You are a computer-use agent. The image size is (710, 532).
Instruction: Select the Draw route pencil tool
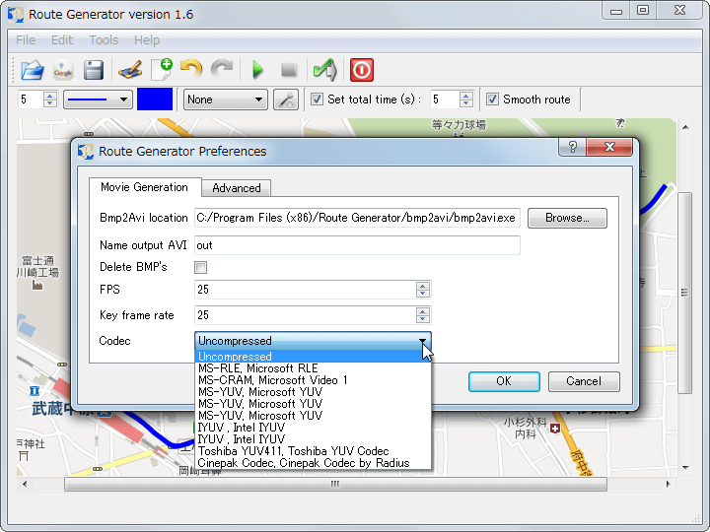(x=130, y=70)
